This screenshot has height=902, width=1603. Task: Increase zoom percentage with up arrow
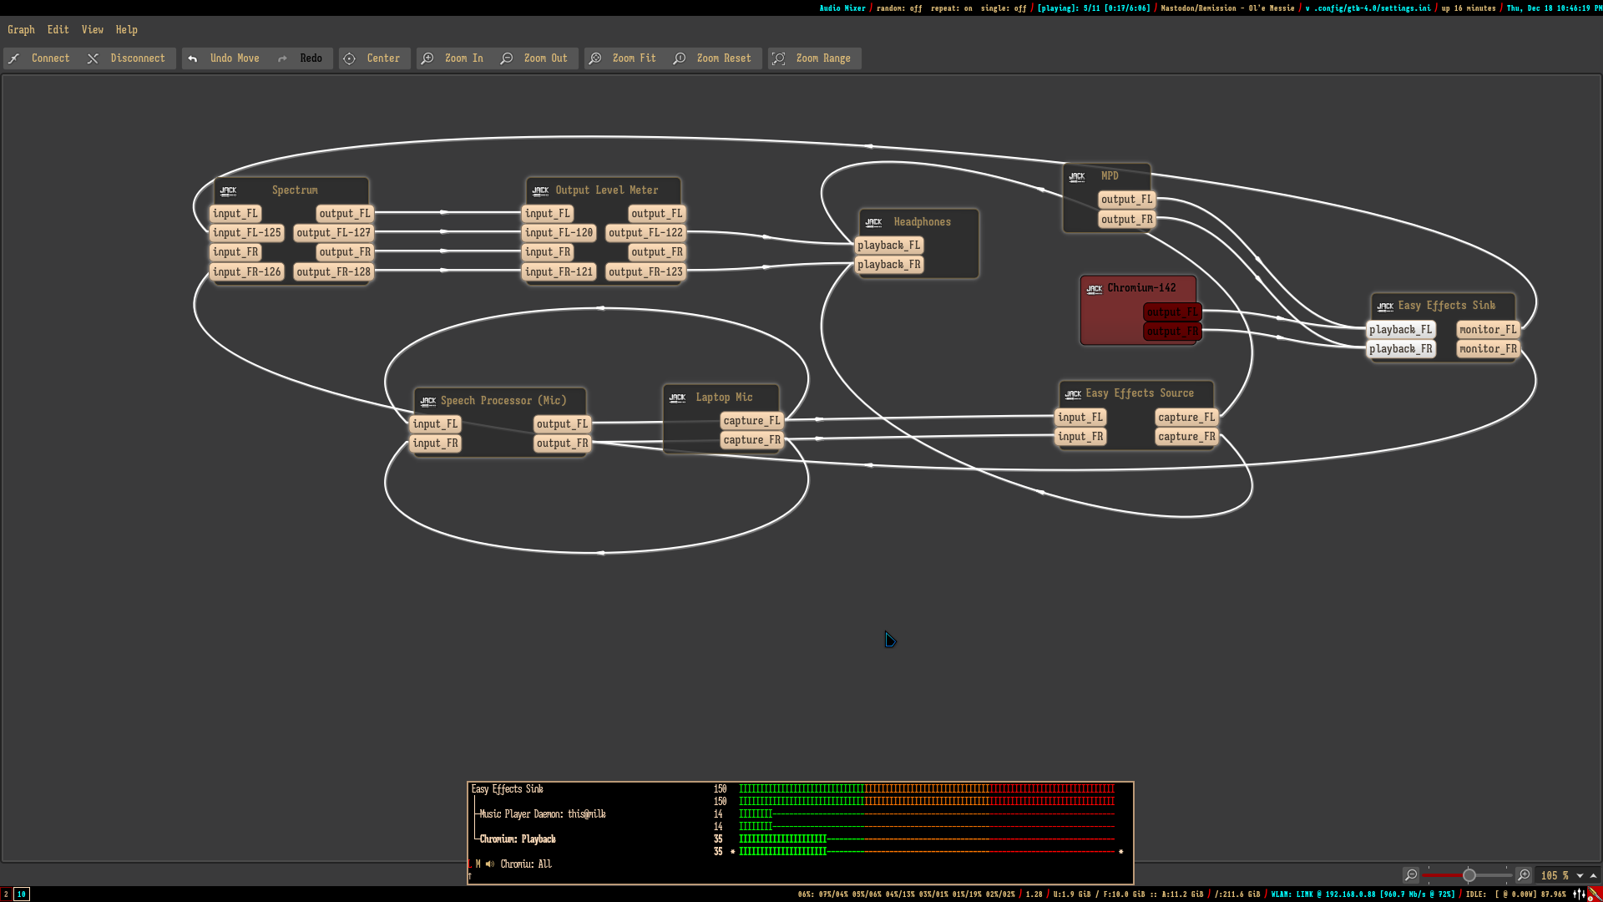pos(1593,876)
